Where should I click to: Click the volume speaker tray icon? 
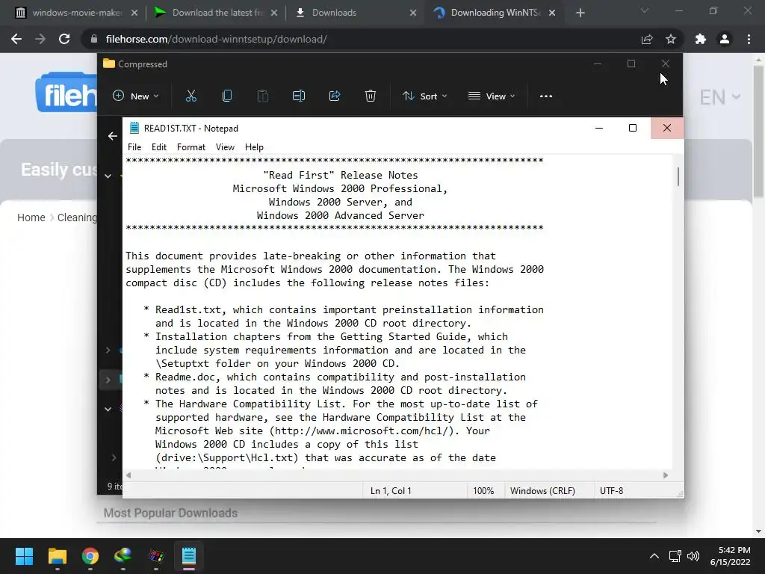(693, 556)
